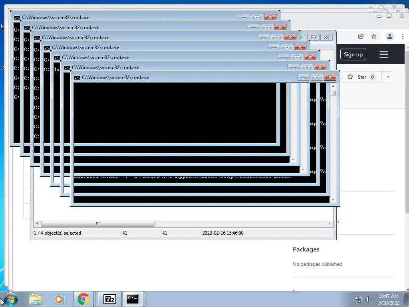Maximize the 7-Zip window behind the cmd windows

tap(313, 37)
